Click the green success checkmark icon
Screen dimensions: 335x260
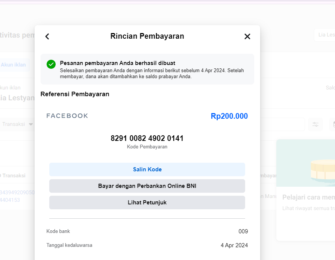click(x=51, y=64)
